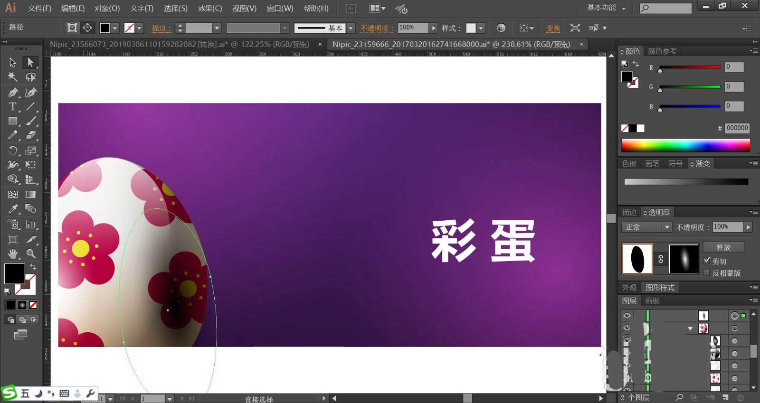Select the Symbol Sprayer tool
The image size is (760, 403).
coord(13,224)
